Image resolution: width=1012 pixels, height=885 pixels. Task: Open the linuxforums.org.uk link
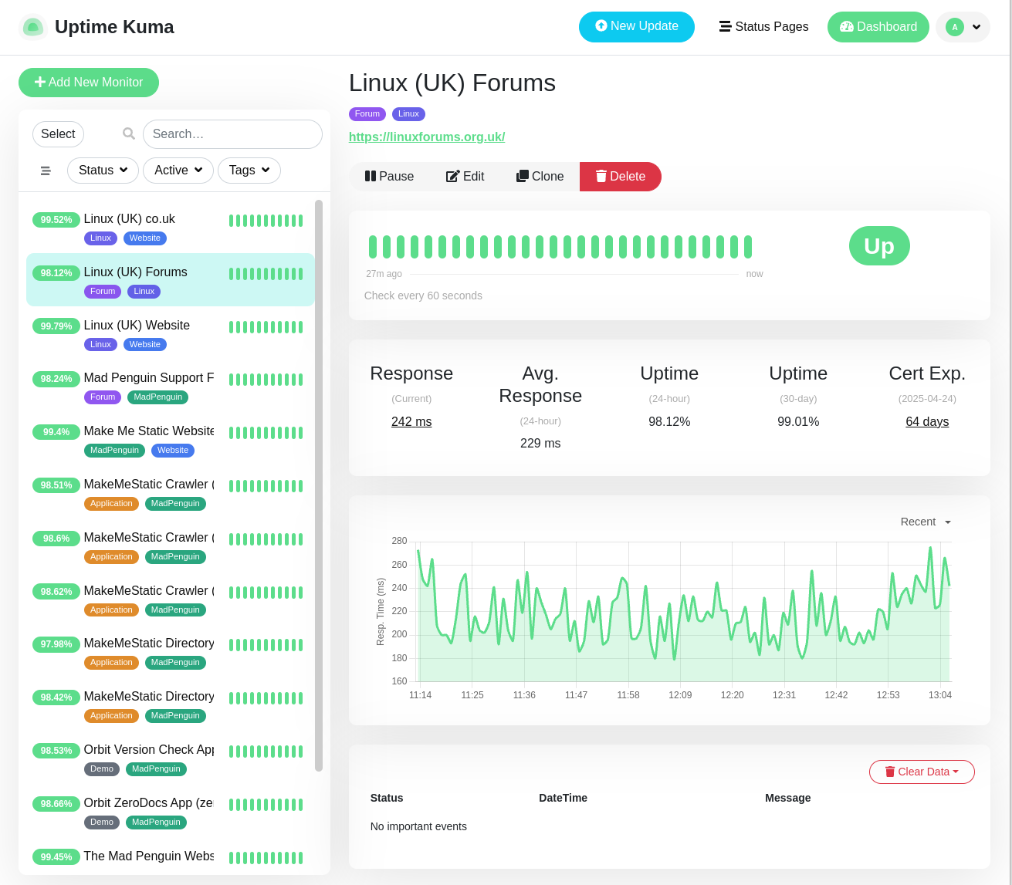click(x=427, y=137)
